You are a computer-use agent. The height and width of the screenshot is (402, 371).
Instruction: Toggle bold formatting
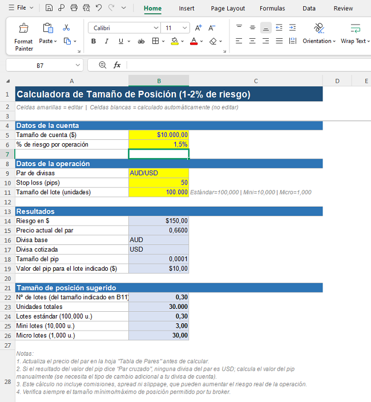[x=94, y=41]
